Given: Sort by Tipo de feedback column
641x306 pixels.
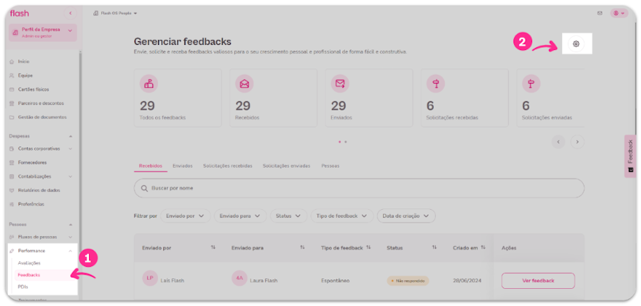Looking at the screenshot, I should coord(368,248).
